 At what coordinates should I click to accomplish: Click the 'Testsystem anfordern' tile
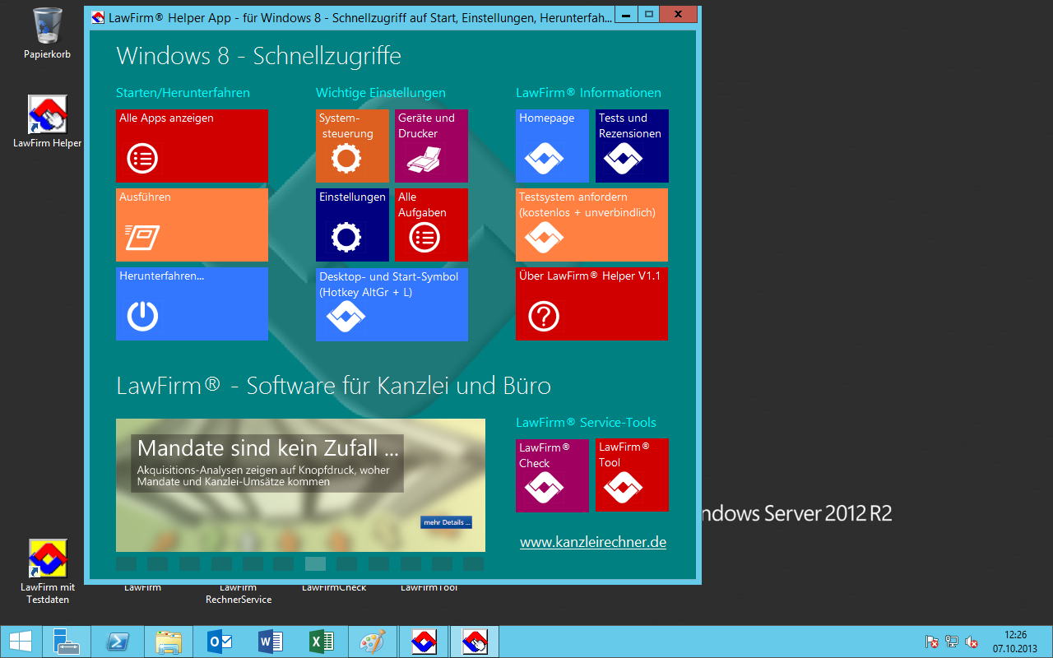coord(591,225)
